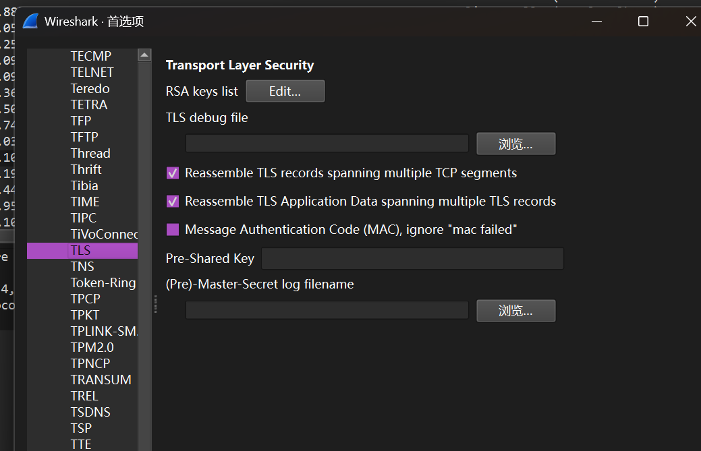This screenshot has width=701, height=451.
Task: Open the RSA keys list Edit button
Action: 285,91
